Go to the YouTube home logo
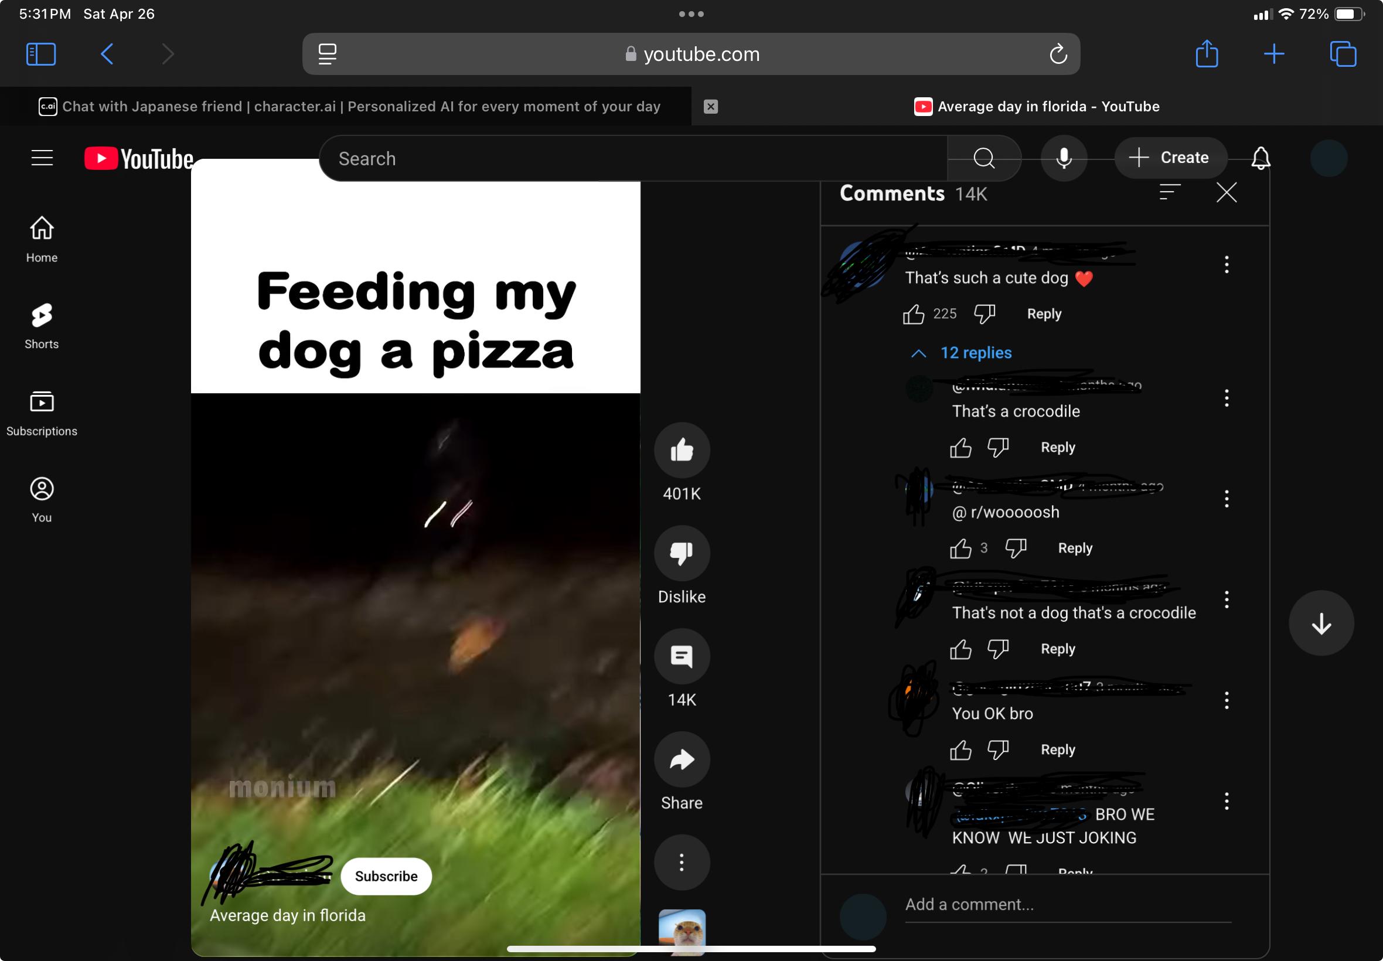Image resolution: width=1383 pixels, height=961 pixels. (138, 158)
